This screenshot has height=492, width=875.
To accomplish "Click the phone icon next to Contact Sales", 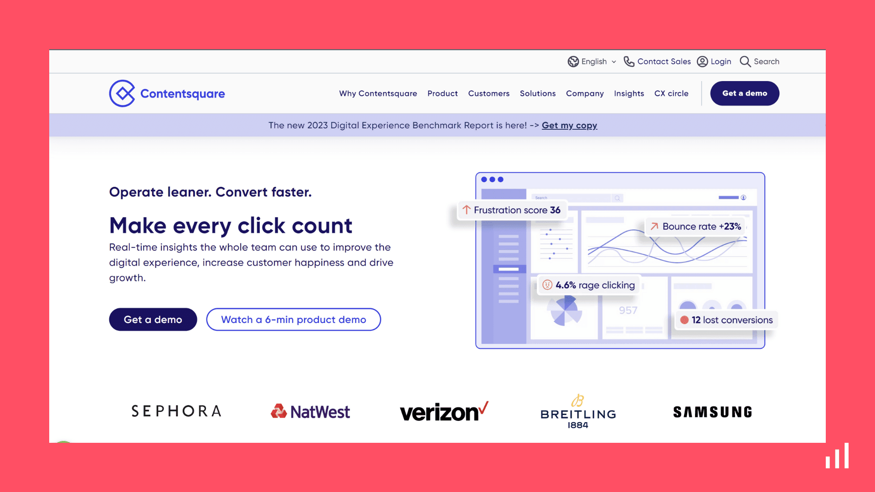I will 628,61.
